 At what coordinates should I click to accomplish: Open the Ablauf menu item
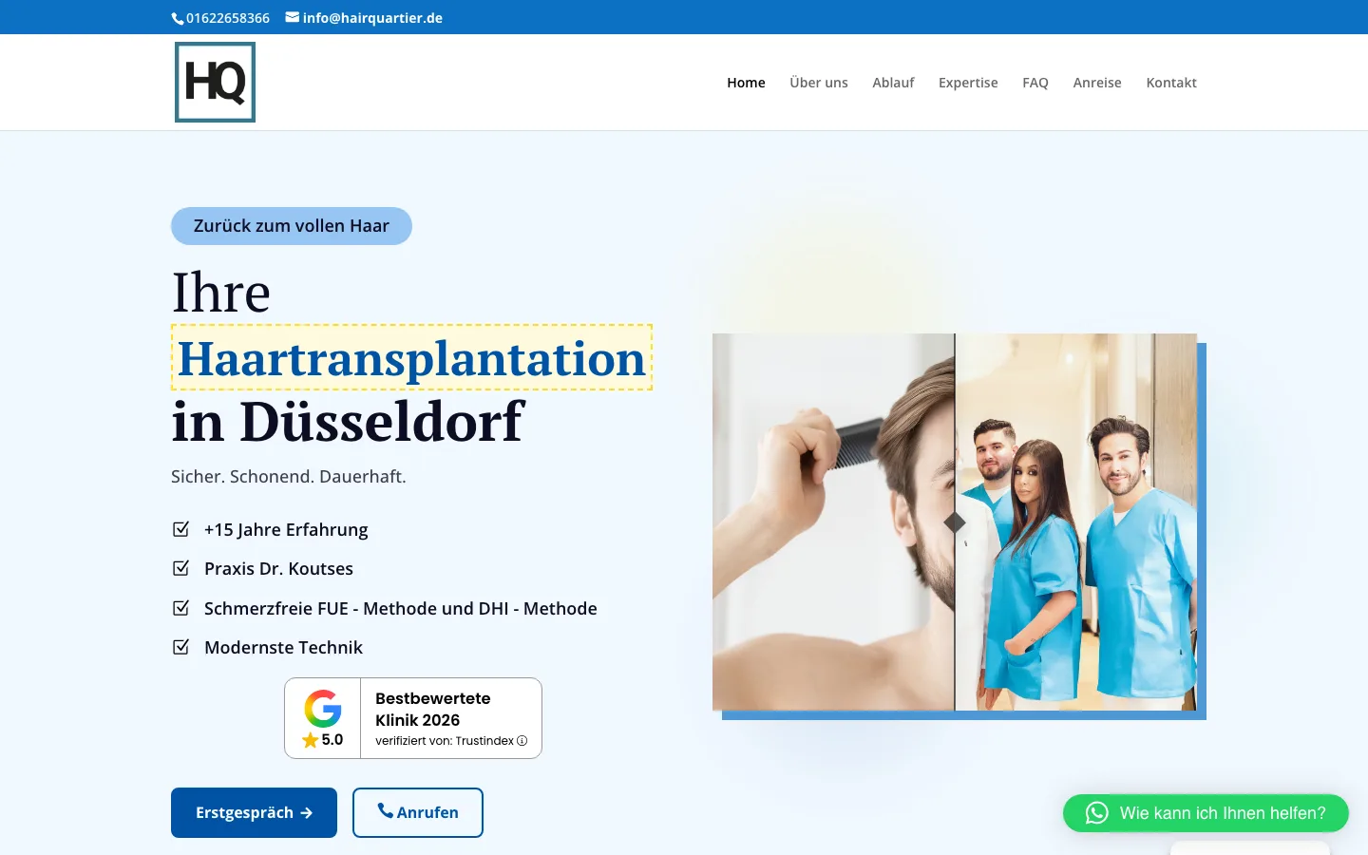[x=893, y=83]
